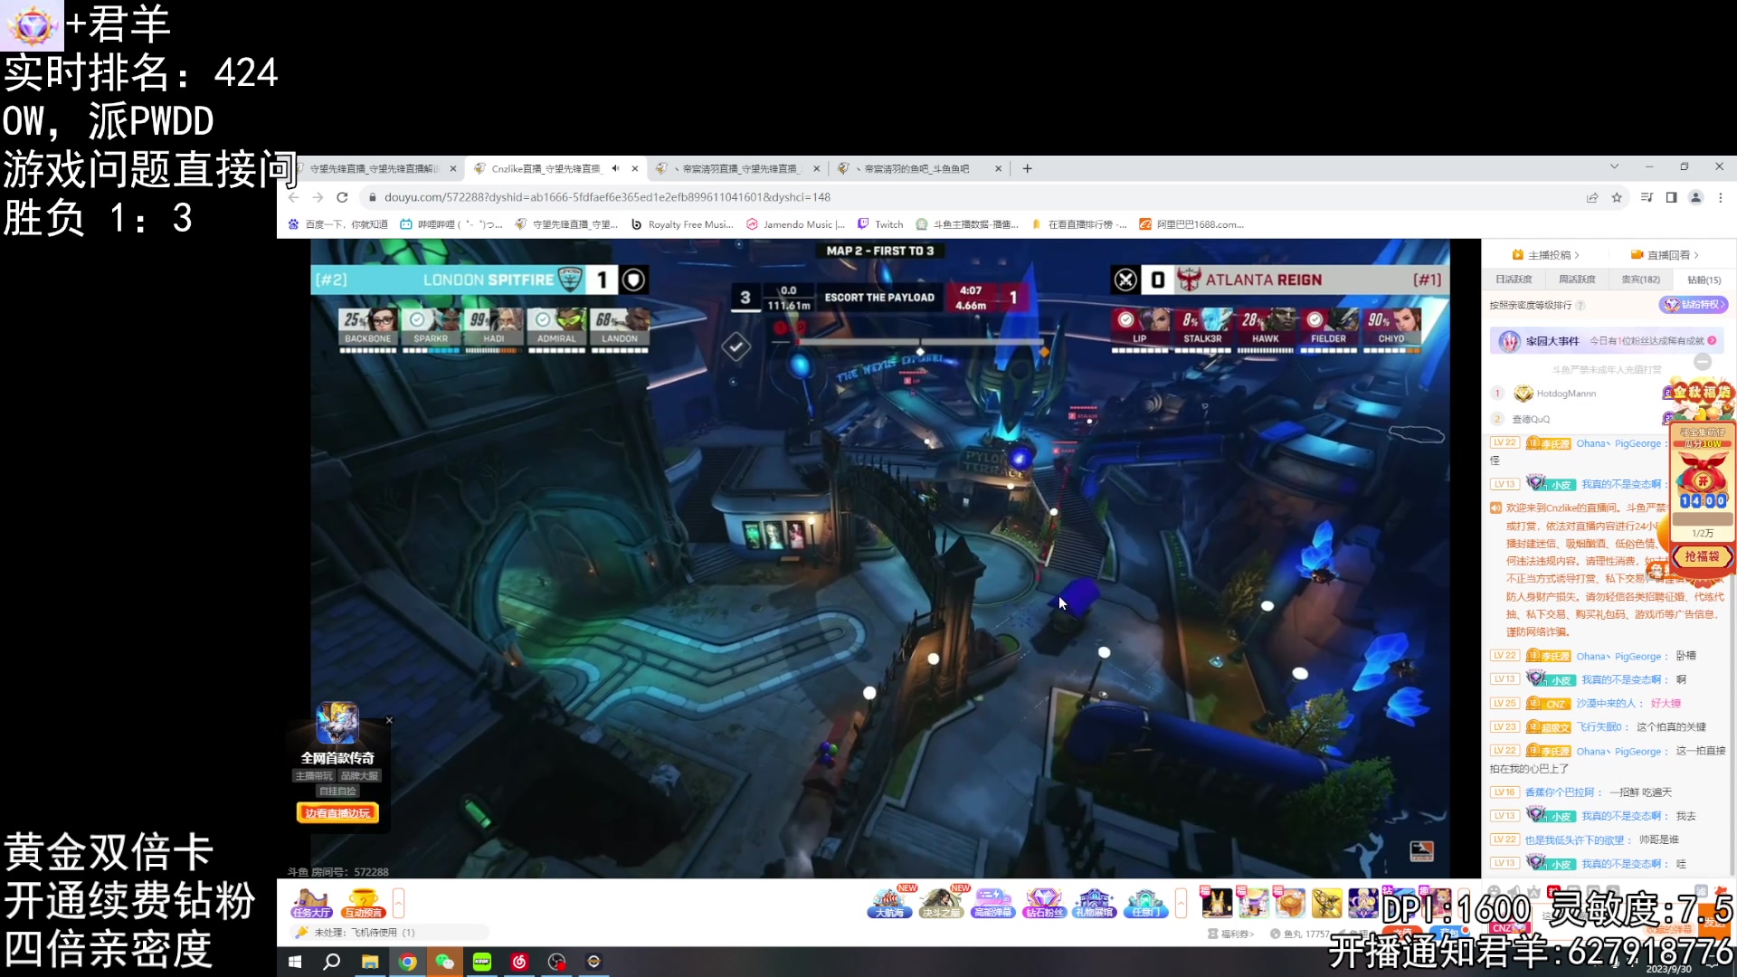Close the 全网首款传奇 ad popup
Screen dimensions: 1737x977
[389, 721]
